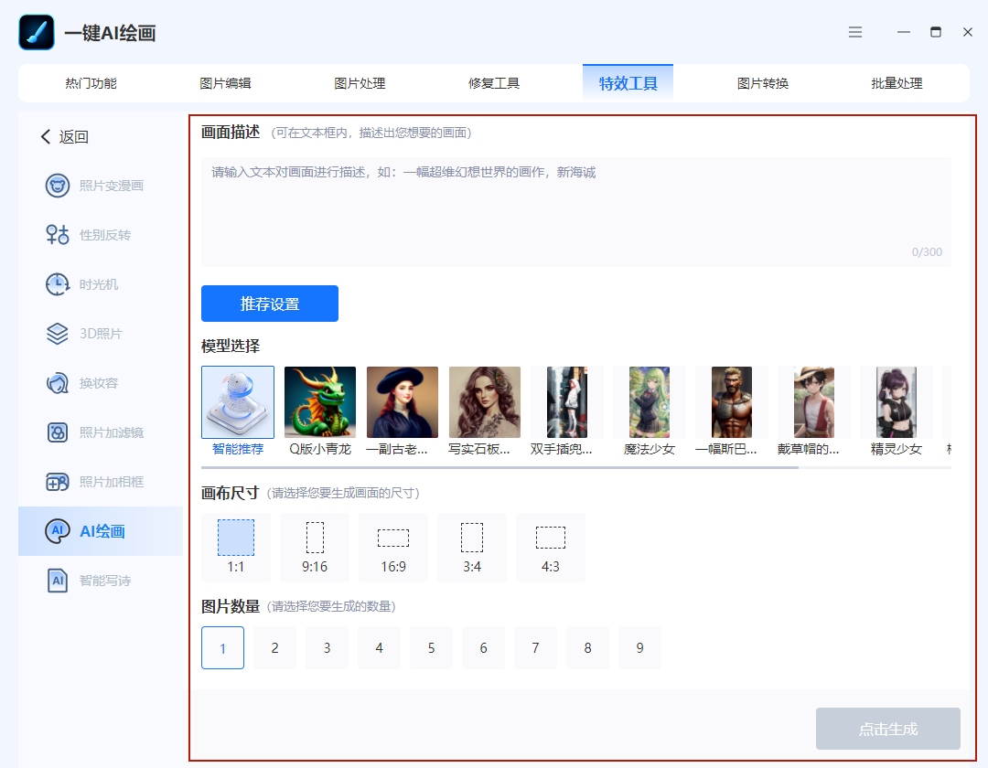Click the model list horizontal scrollbar
Viewport: 988px width, 768px height.
pyautogui.click(x=499, y=468)
